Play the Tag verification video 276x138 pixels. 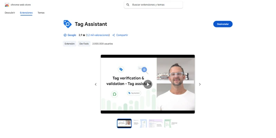(x=148, y=84)
